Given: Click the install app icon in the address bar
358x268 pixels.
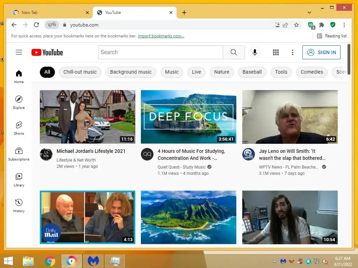Looking at the screenshot, I should 277,25.
